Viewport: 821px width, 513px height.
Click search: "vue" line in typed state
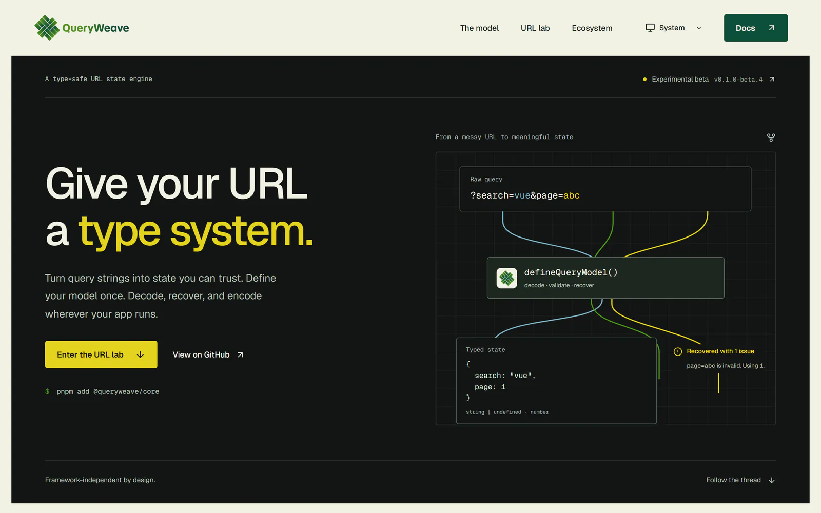(x=505, y=376)
